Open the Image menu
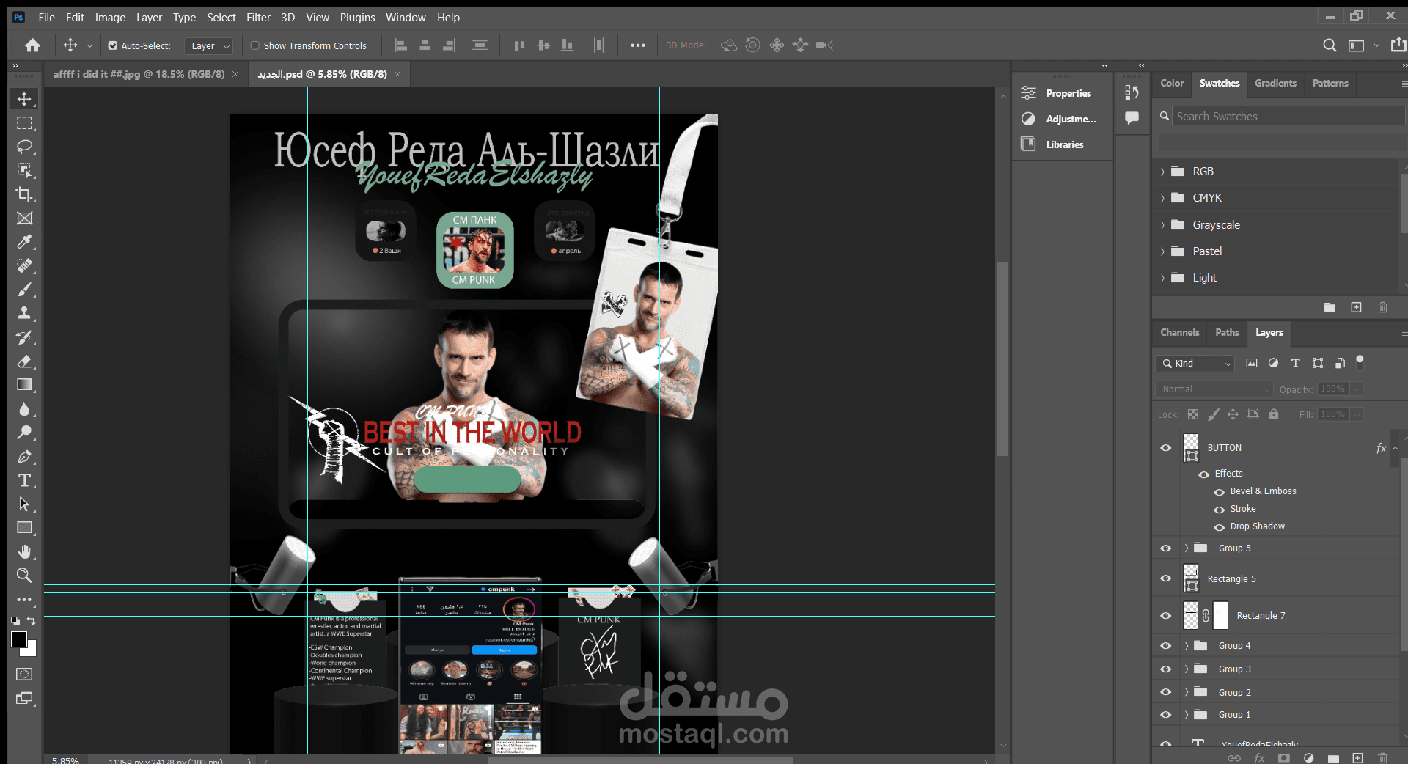 [110, 18]
